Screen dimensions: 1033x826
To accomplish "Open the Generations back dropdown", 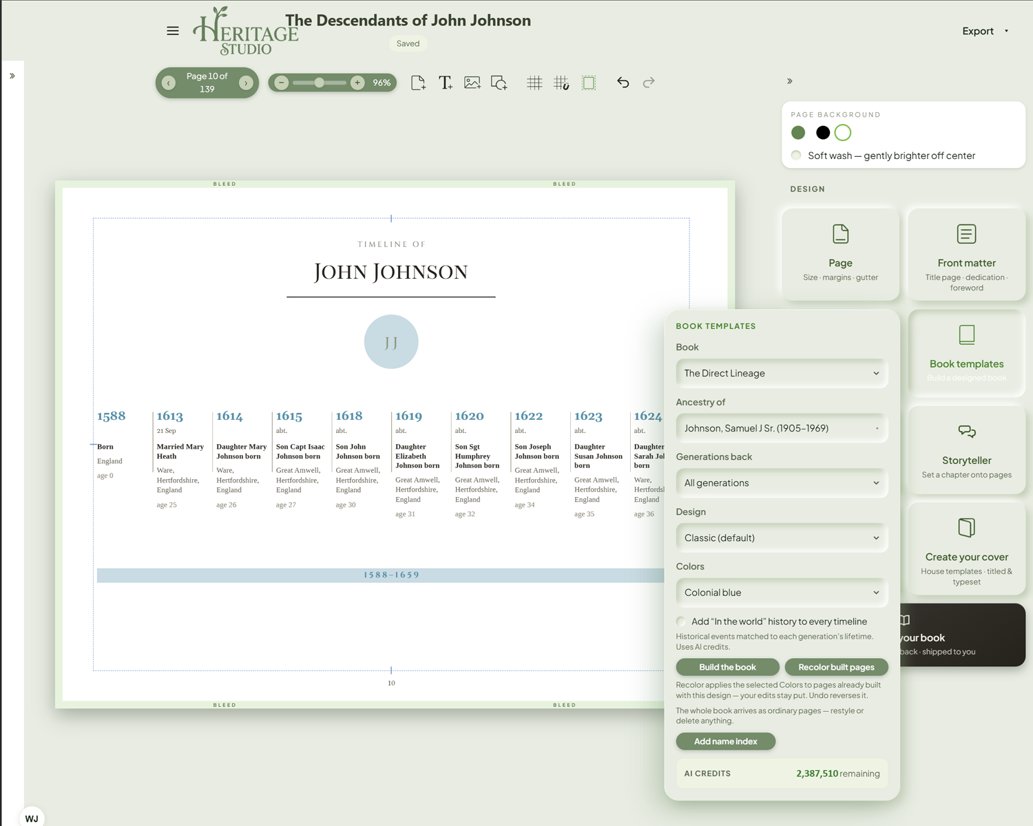I will pos(782,483).
